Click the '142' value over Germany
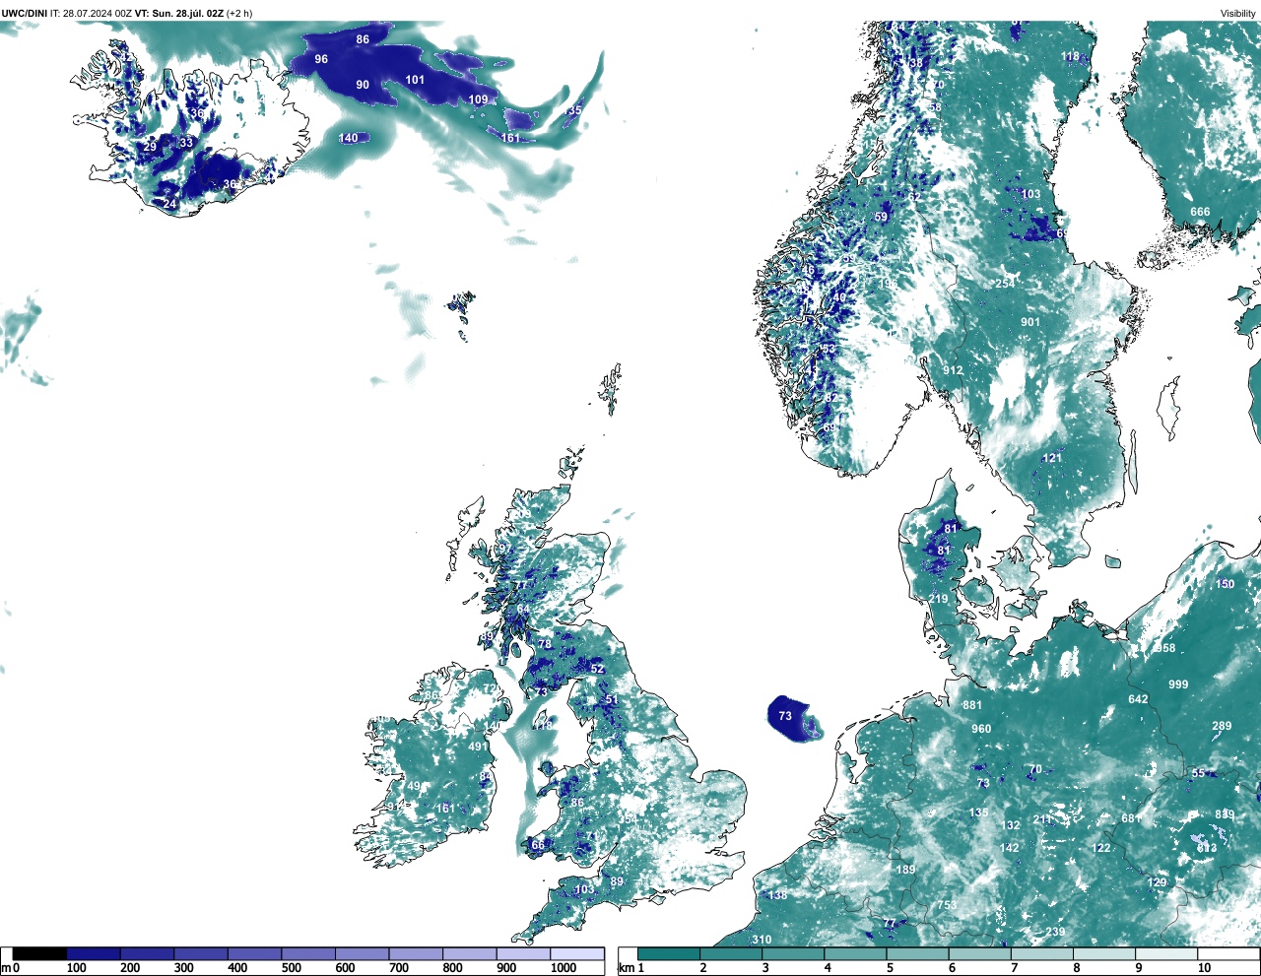Image resolution: width=1261 pixels, height=976 pixels. tap(1010, 848)
